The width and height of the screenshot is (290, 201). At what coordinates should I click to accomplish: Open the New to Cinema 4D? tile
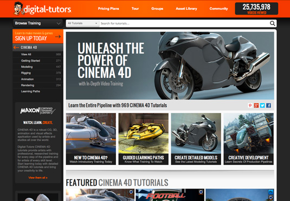[x=91, y=139]
